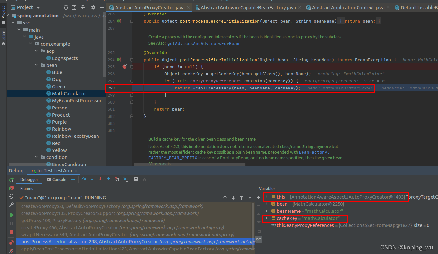Screen dimensions: 438x254
Task: Click the override gutter icon on line 294
Action: 119,60
